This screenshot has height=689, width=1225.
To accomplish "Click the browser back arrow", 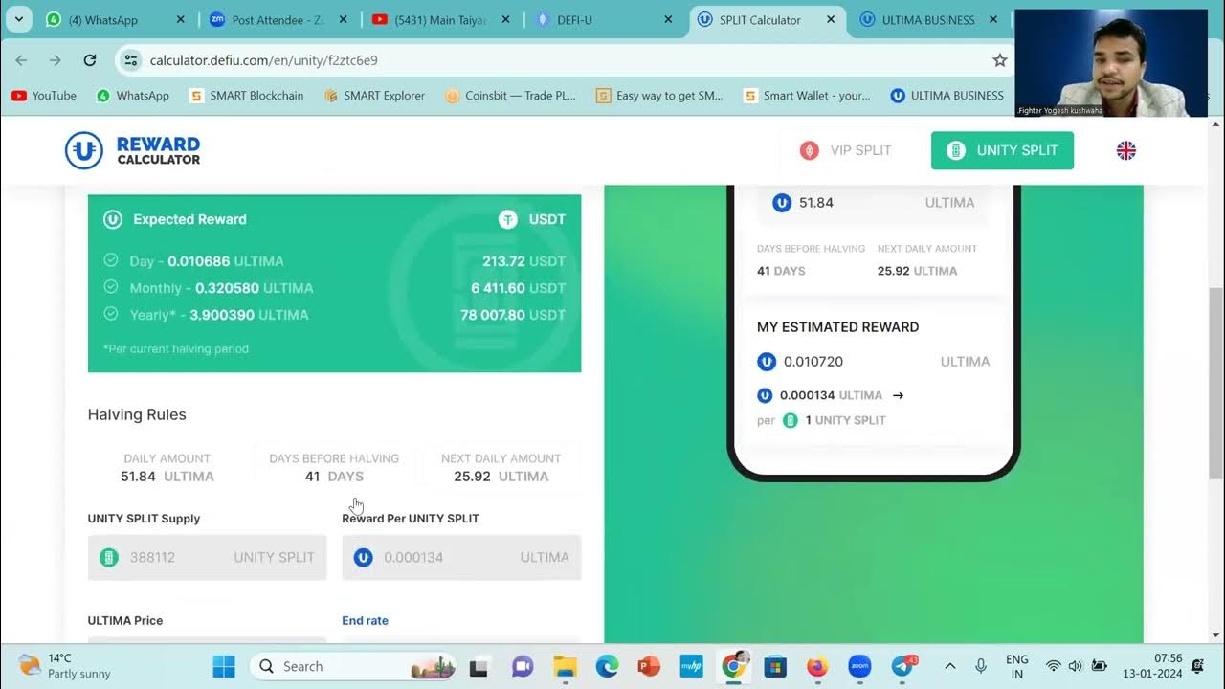I will pos(21,60).
